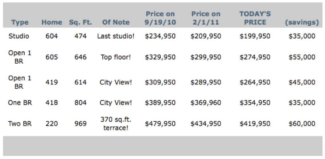The width and height of the screenshot is (325, 159).
Task: Click the 370 sq.ft. terrace! note
Action: point(115,124)
